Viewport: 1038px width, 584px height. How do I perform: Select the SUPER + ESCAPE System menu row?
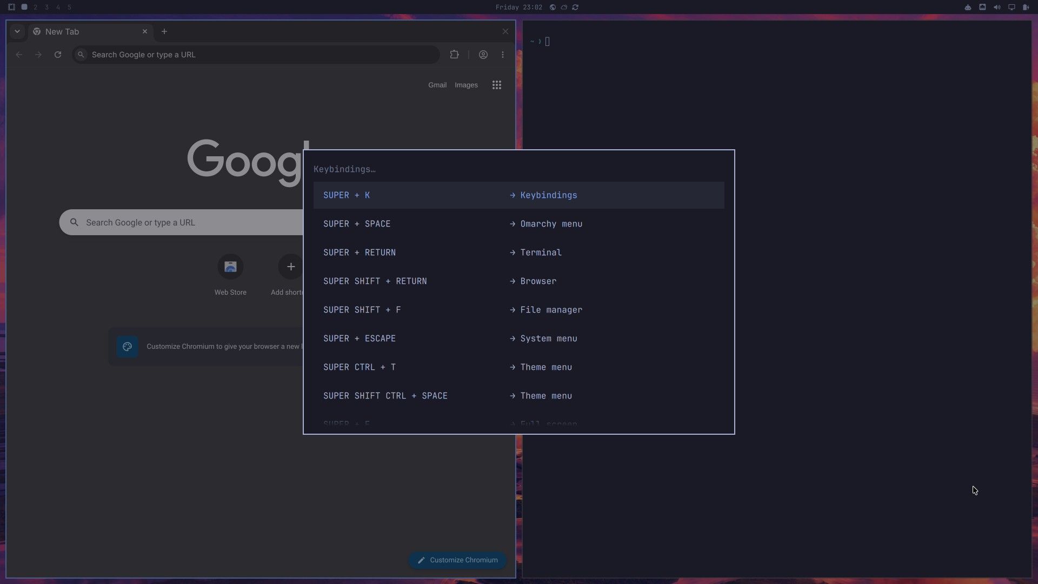point(518,339)
